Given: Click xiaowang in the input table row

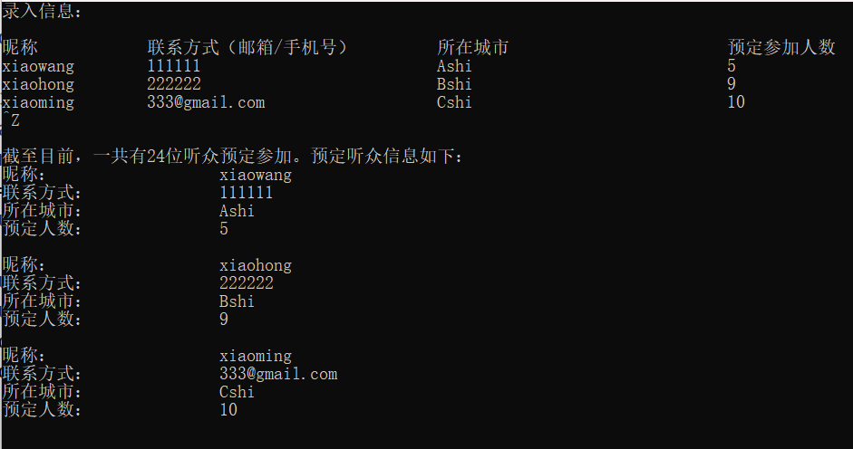Looking at the screenshot, I should tap(38, 66).
